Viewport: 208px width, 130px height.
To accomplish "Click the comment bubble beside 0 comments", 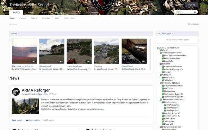I will (x=27, y=120).
